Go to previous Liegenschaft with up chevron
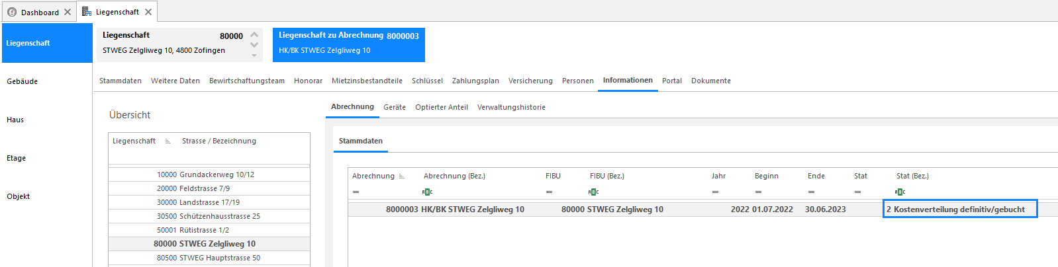 point(254,35)
